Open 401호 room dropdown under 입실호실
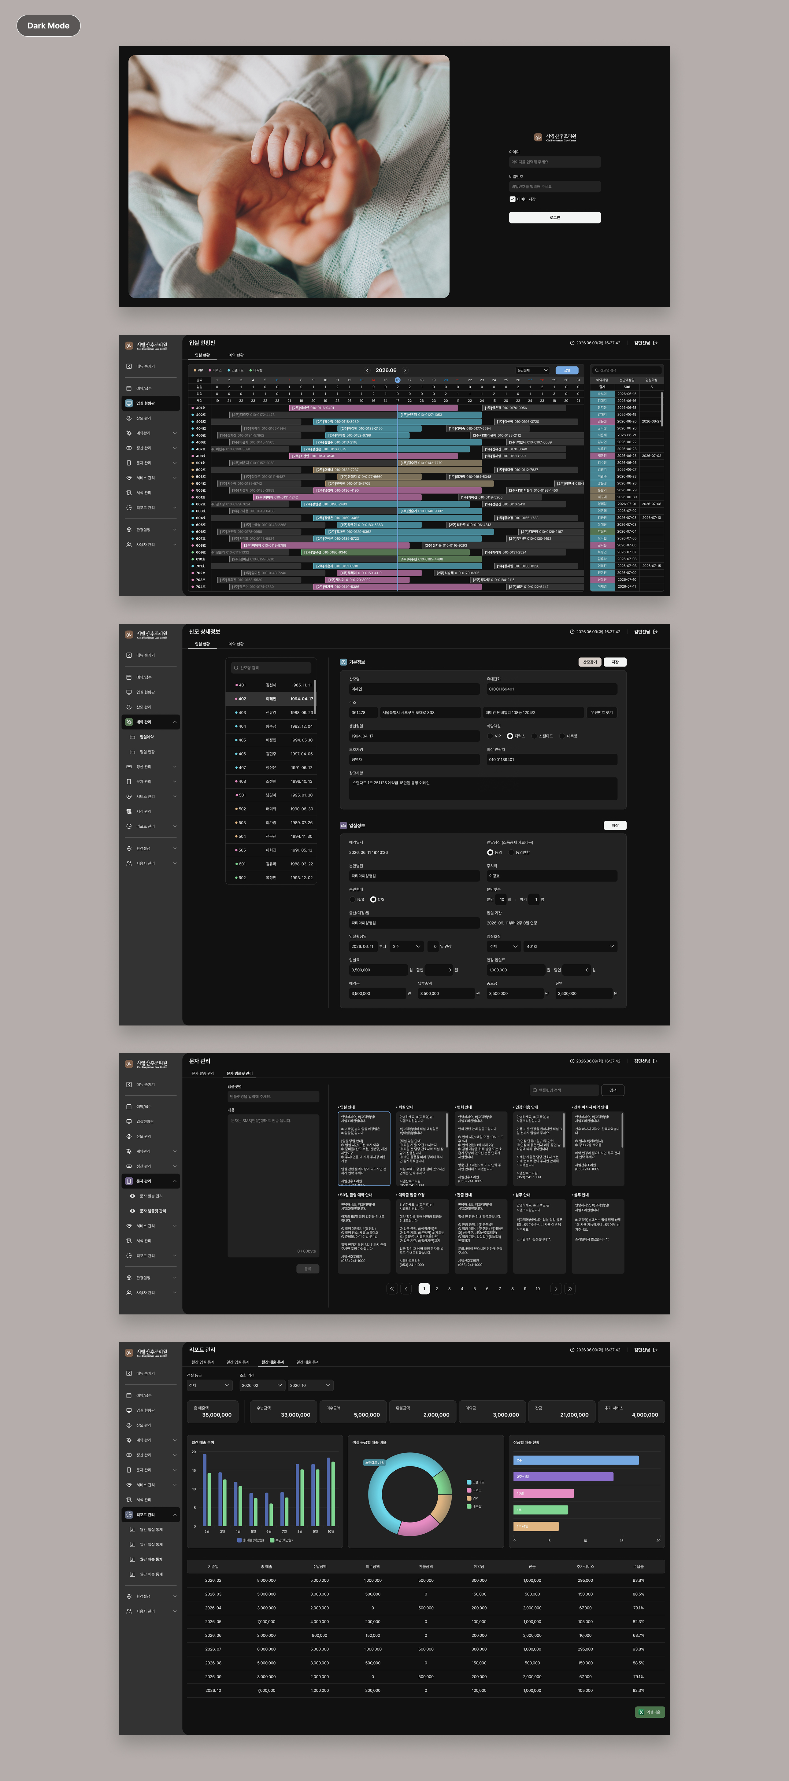 point(570,947)
